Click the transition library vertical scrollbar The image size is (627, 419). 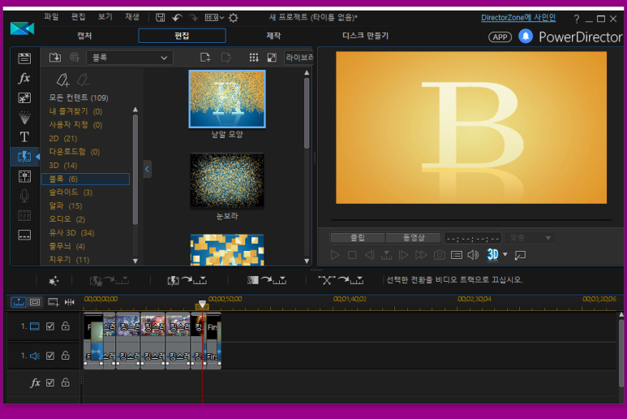click(307, 114)
